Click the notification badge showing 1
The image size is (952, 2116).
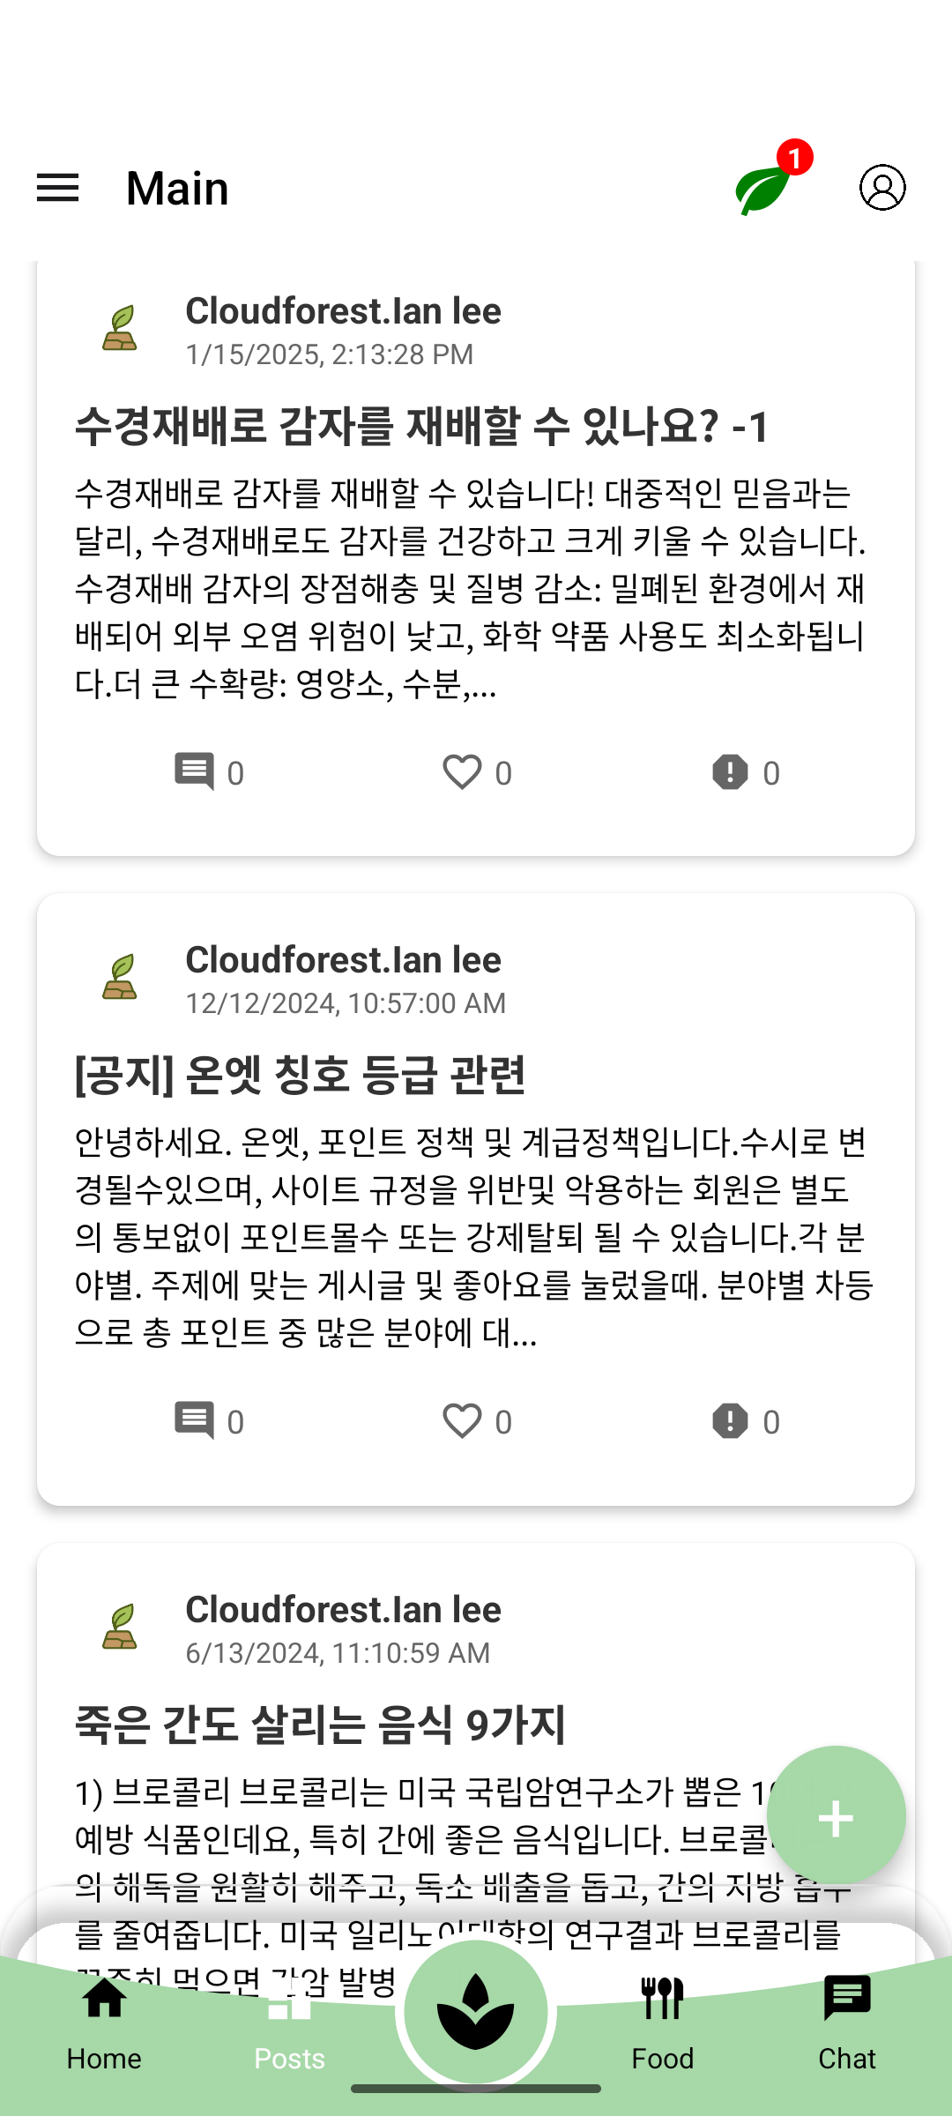click(794, 159)
